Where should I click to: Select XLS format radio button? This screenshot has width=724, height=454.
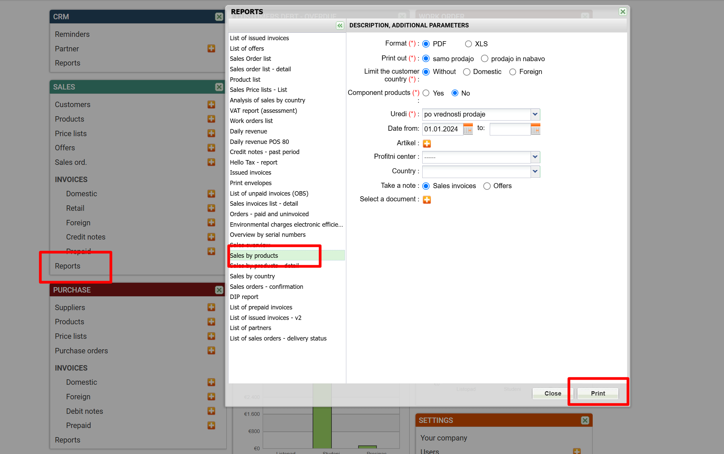pyautogui.click(x=468, y=44)
